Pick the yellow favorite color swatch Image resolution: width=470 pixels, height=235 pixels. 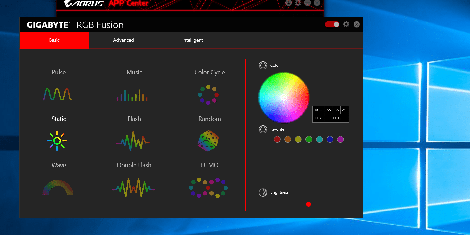coord(298,139)
